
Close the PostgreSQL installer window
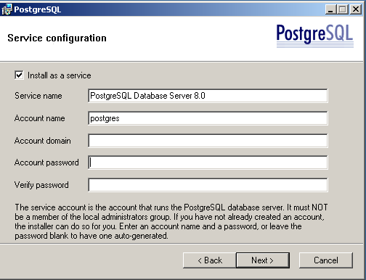(x=356, y=9)
